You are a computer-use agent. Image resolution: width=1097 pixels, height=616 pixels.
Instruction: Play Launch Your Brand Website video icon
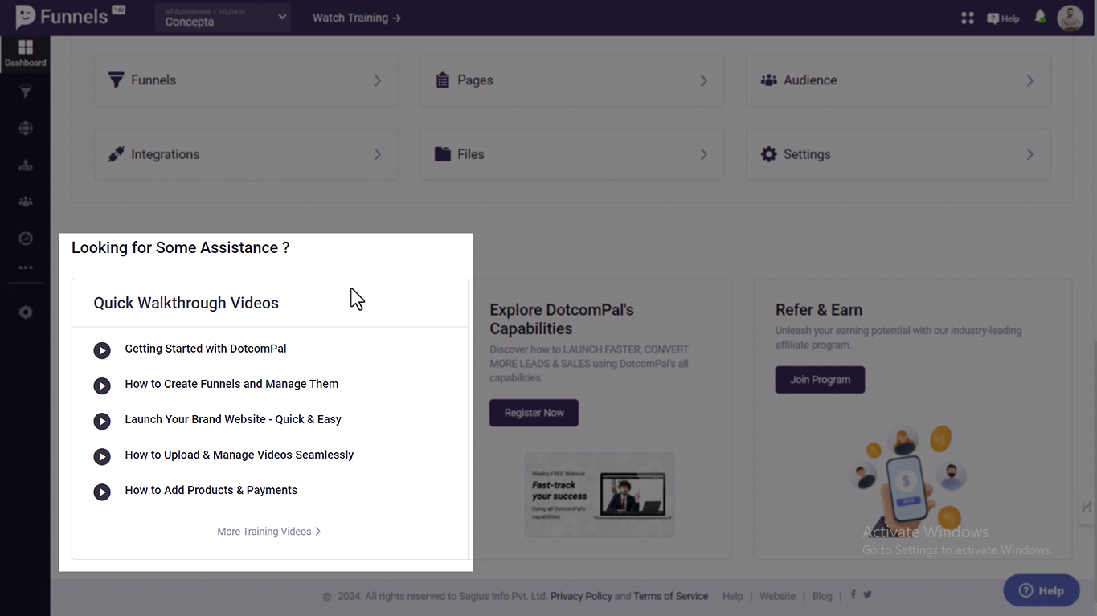coord(102,421)
